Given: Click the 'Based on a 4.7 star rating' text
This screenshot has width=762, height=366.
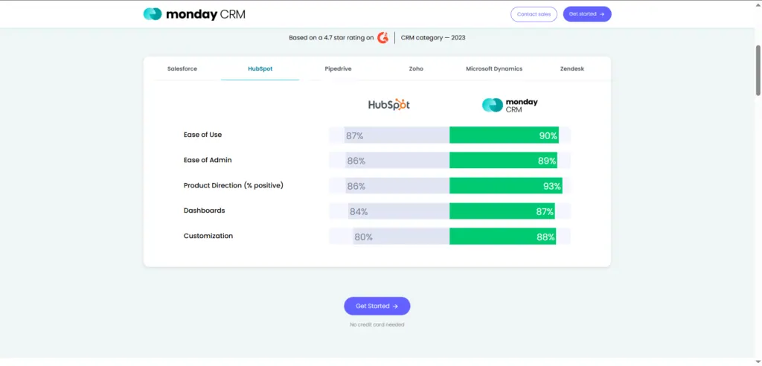Looking at the screenshot, I should pyautogui.click(x=331, y=37).
